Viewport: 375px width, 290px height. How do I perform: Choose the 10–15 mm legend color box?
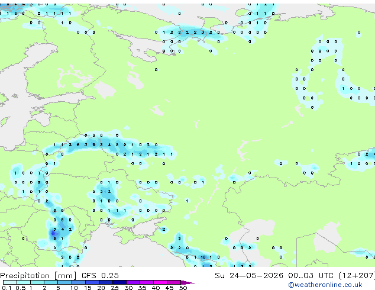tap(79, 282)
